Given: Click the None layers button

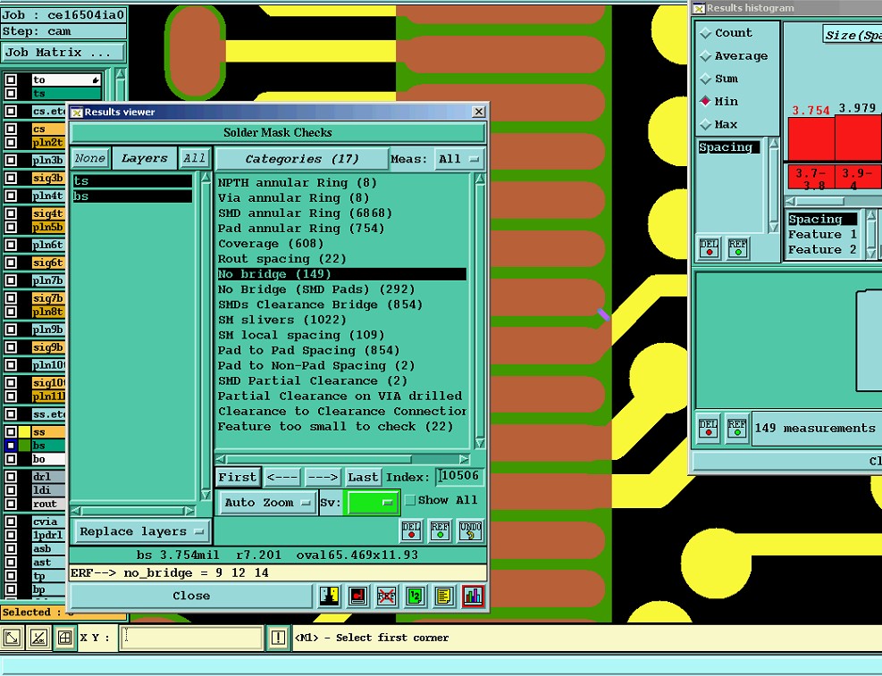Looking at the screenshot, I should click(90, 158).
